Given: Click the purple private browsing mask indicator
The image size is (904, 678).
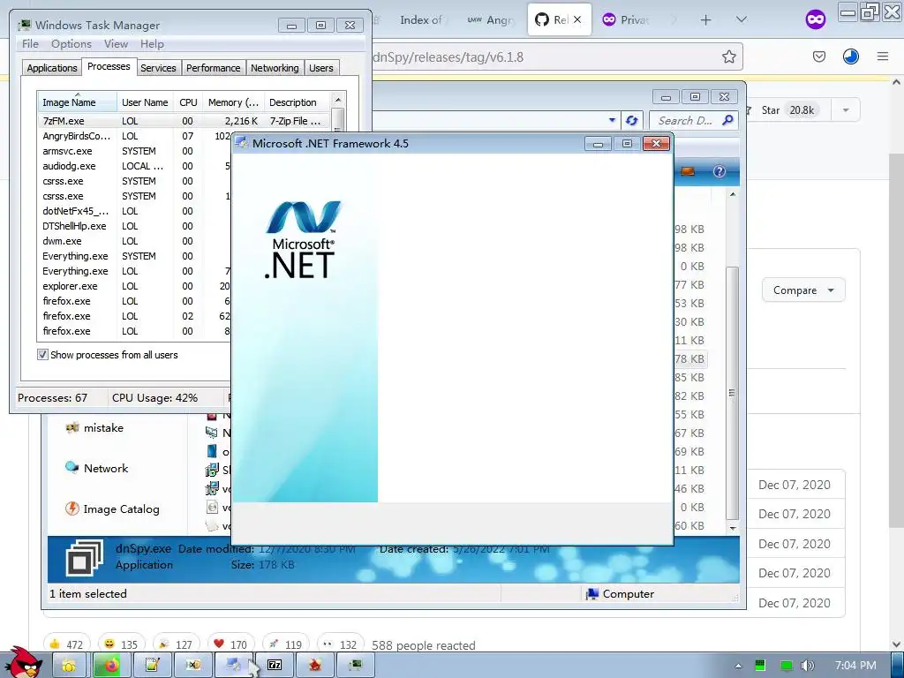Looking at the screenshot, I should click(x=815, y=19).
